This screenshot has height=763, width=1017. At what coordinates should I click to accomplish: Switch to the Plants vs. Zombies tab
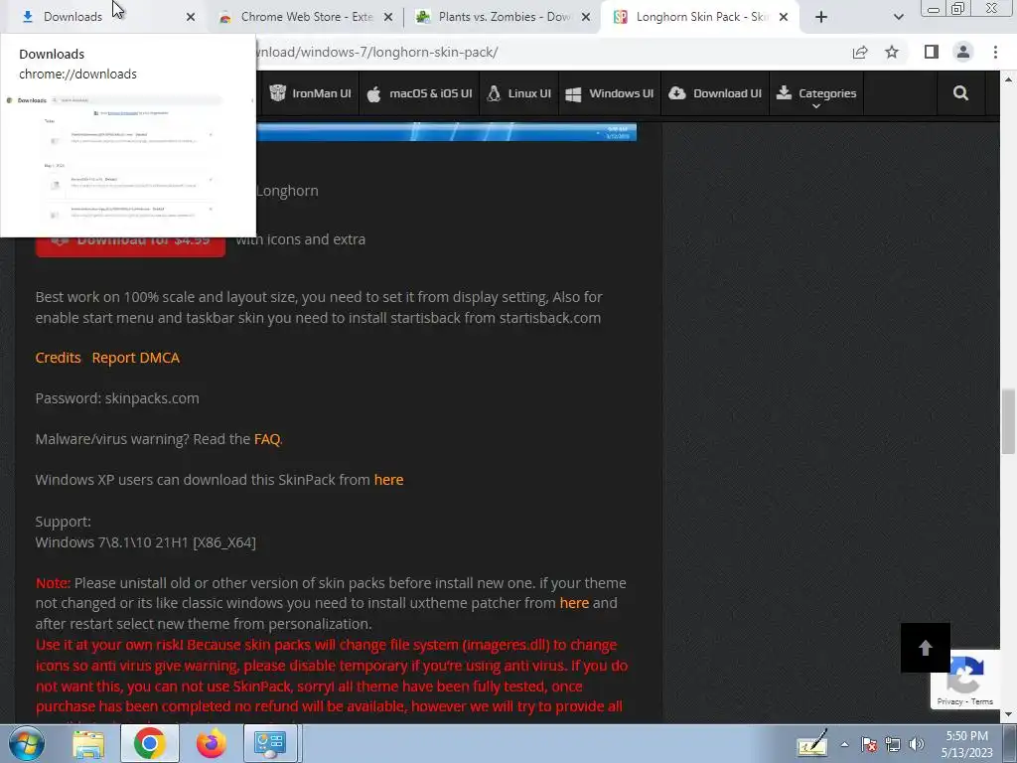[503, 17]
